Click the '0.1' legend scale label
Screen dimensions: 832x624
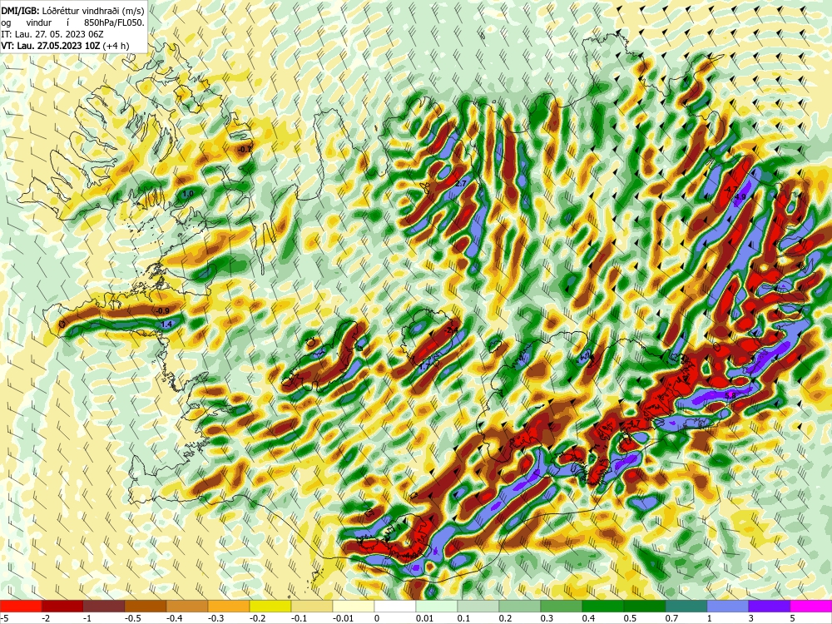(x=463, y=618)
